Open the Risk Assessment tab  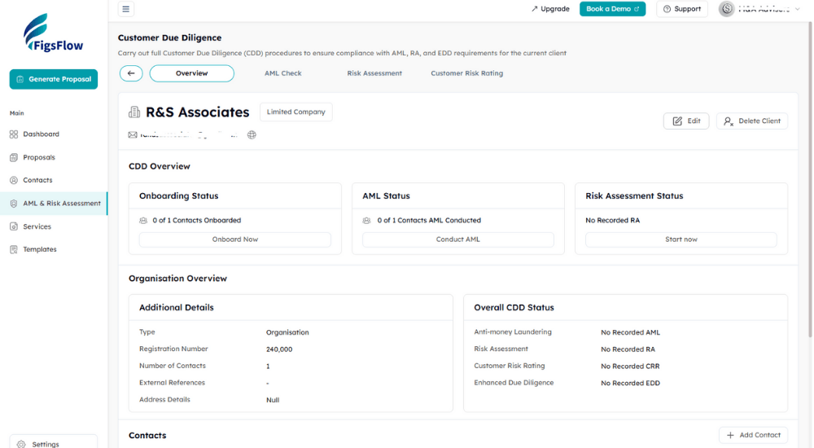coord(374,73)
